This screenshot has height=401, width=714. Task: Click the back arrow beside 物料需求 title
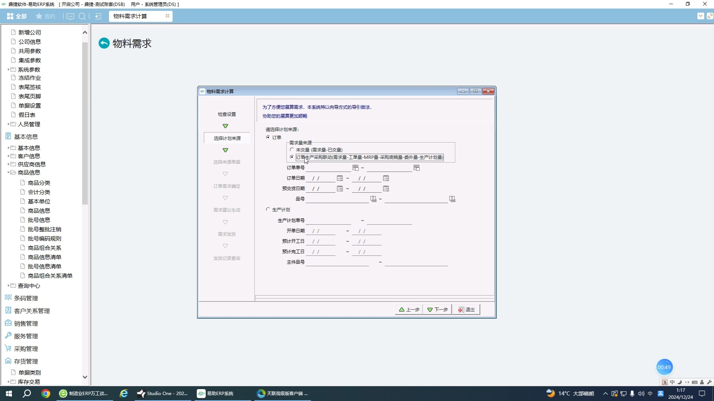pos(104,43)
